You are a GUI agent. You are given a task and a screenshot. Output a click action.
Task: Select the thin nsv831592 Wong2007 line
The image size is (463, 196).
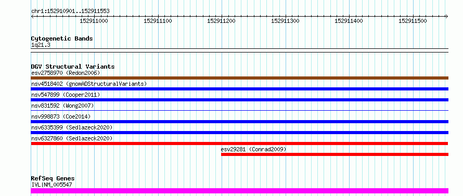click(239, 111)
